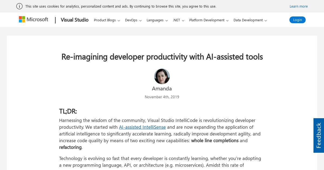Click the author name Amanda
This screenshot has width=324, height=170.
tap(162, 89)
